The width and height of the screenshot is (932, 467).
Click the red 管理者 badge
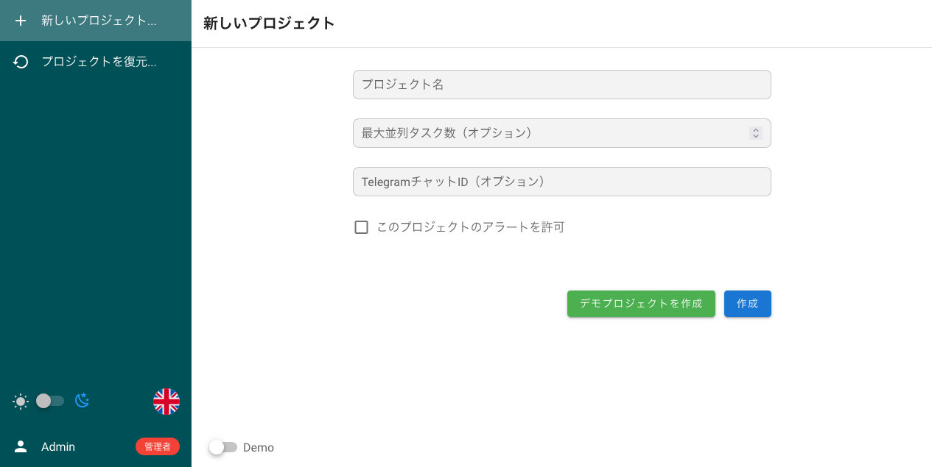[158, 446]
